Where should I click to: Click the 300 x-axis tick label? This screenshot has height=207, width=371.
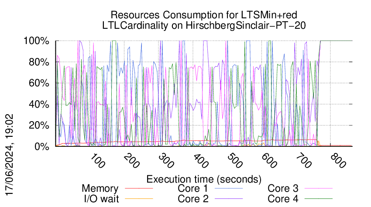166,161
